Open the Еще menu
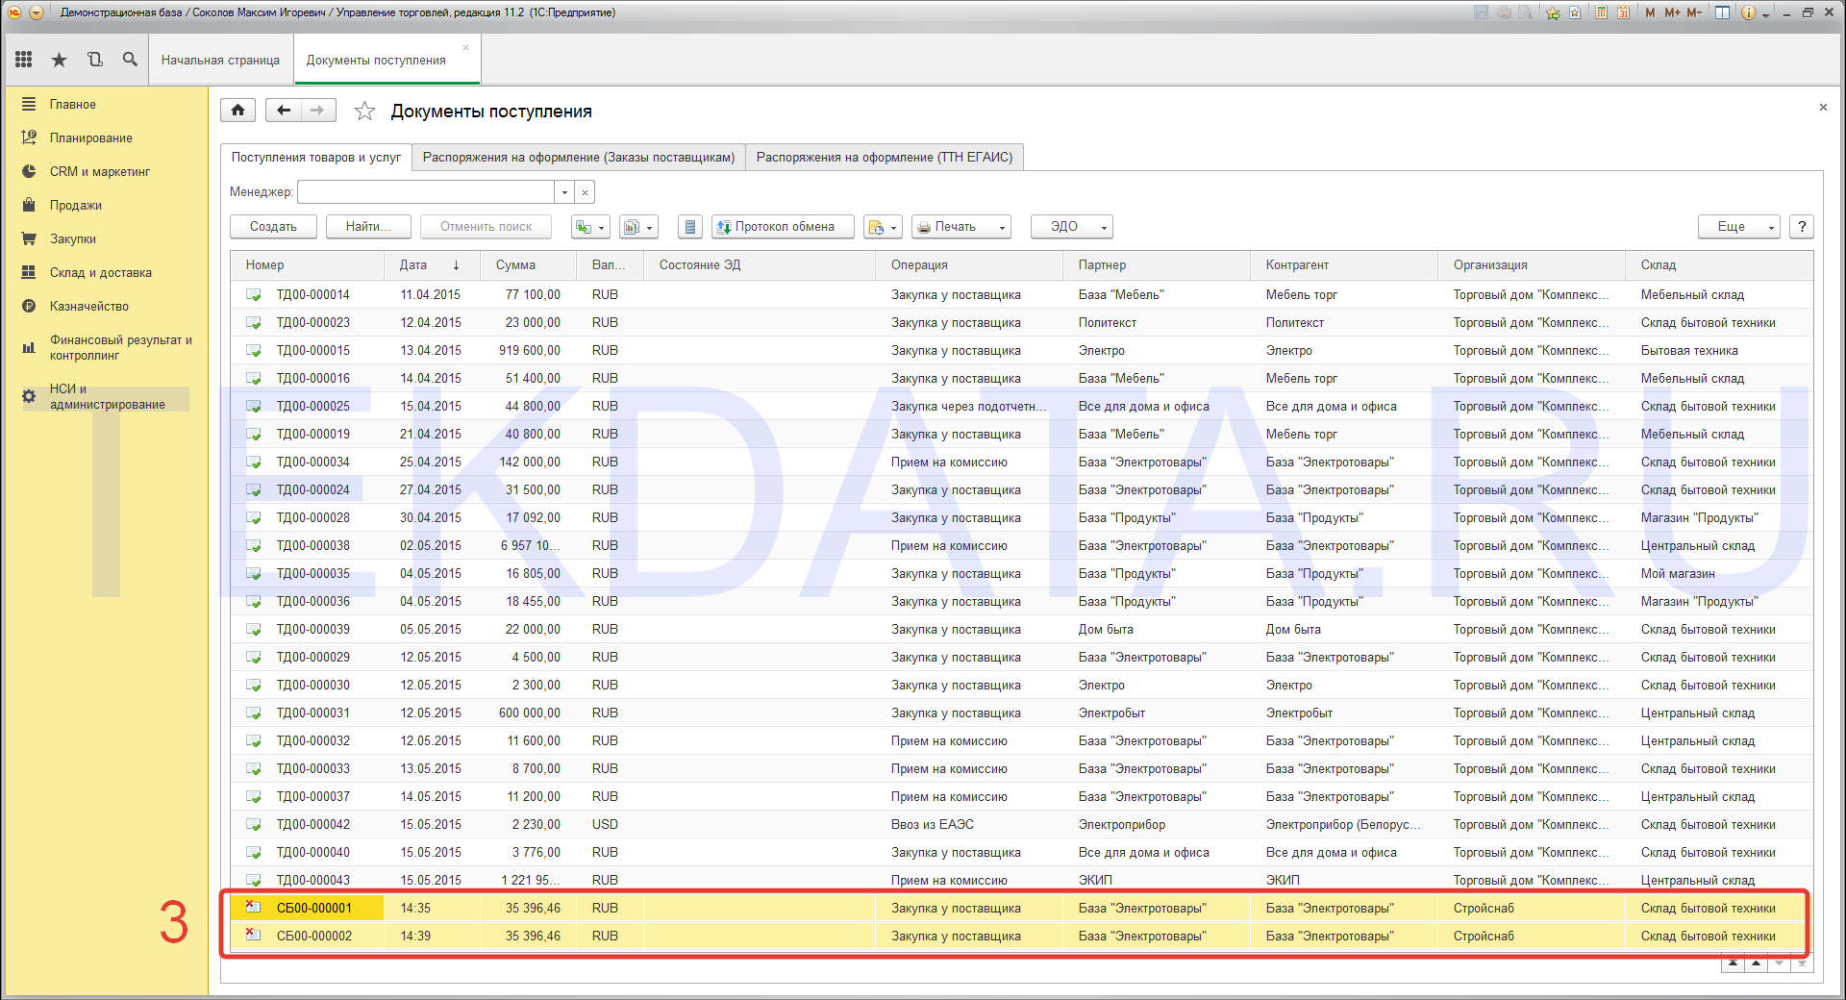1846x1000 pixels. [x=1738, y=227]
